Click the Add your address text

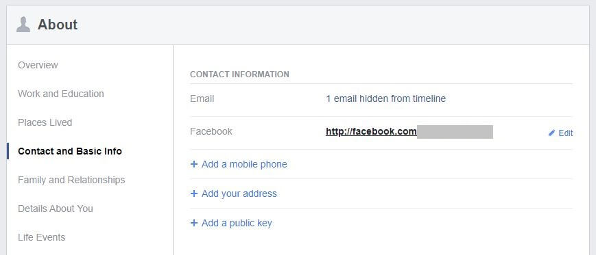click(239, 193)
